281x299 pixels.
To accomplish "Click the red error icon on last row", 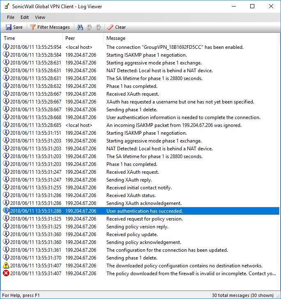I will coord(6,273).
